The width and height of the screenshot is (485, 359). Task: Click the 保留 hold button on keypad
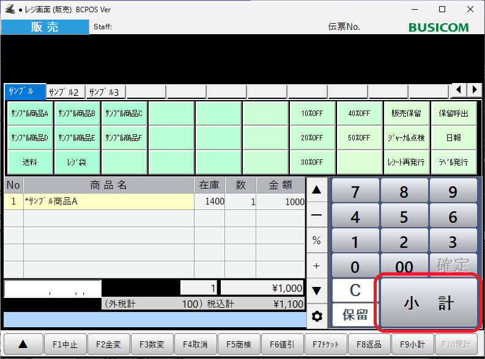click(x=355, y=315)
